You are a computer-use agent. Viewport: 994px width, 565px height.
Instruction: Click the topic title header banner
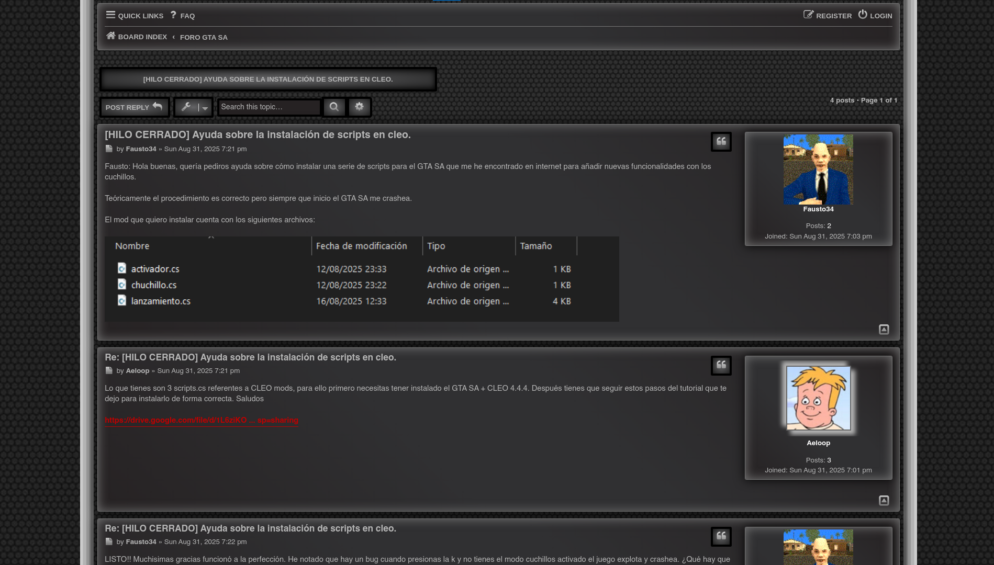(268, 79)
